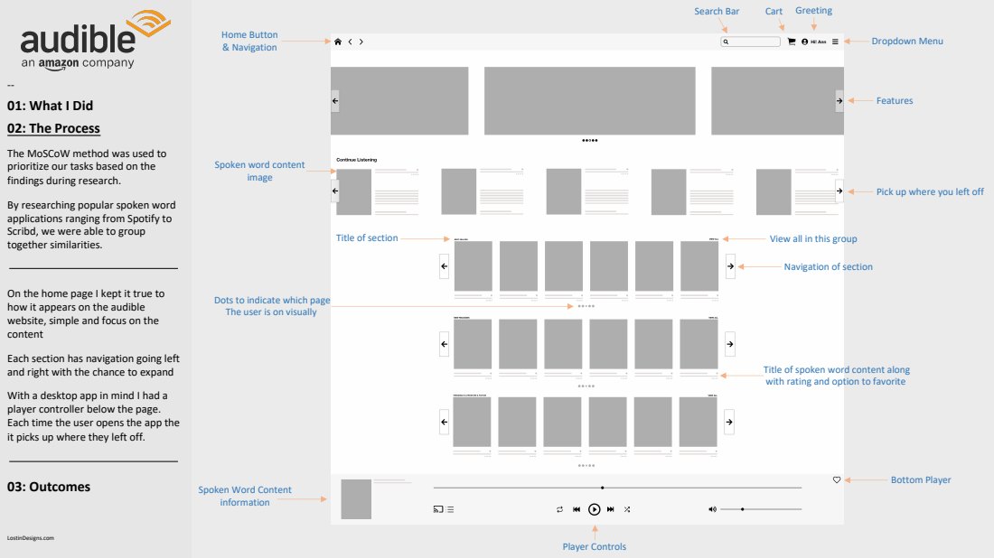Favorite the current audiobook with the heart icon
Screen dimensions: 994x558
point(836,479)
